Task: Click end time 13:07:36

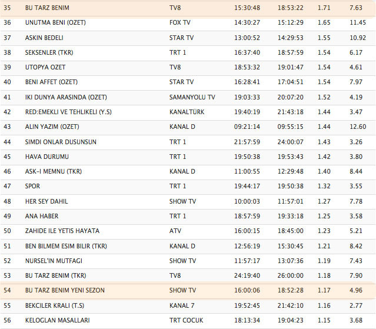Action: pyautogui.click(x=291, y=261)
